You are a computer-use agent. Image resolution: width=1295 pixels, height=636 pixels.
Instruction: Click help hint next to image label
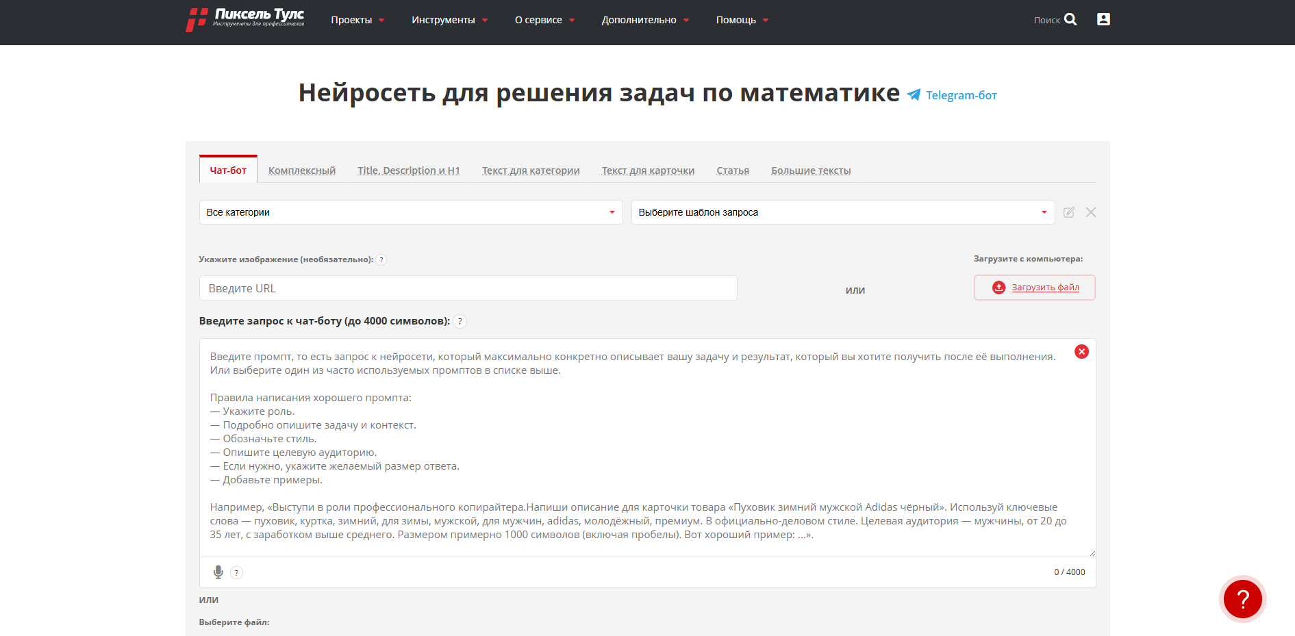[381, 260]
